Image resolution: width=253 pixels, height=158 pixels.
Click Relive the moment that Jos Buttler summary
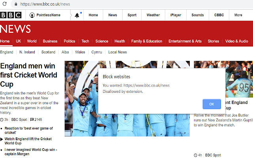[x=223, y=120]
